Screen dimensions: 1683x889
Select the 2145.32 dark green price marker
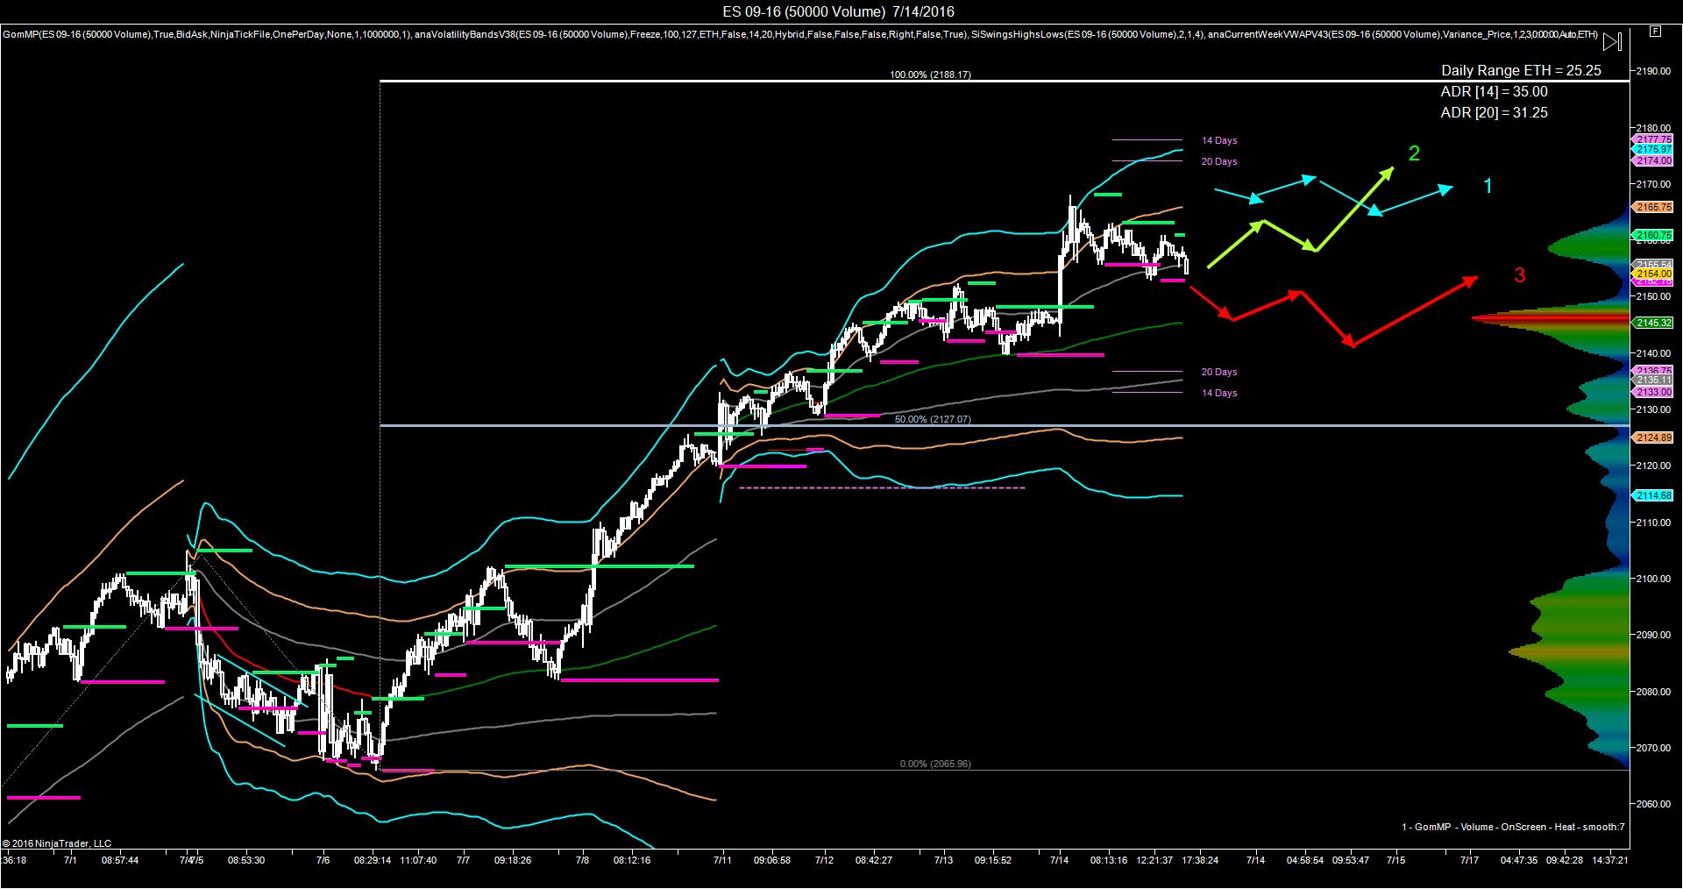coord(1653,323)
